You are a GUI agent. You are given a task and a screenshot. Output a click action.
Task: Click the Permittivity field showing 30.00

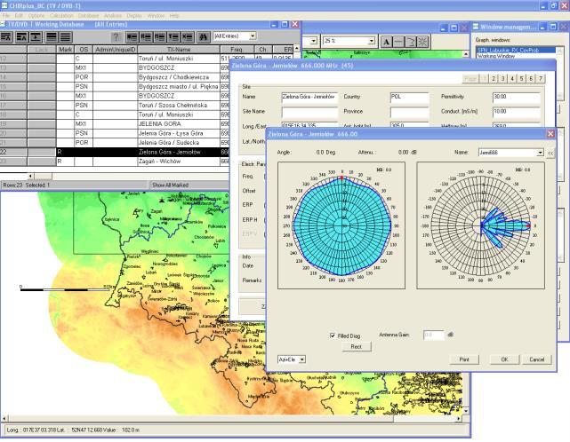[x=516, y=98]
